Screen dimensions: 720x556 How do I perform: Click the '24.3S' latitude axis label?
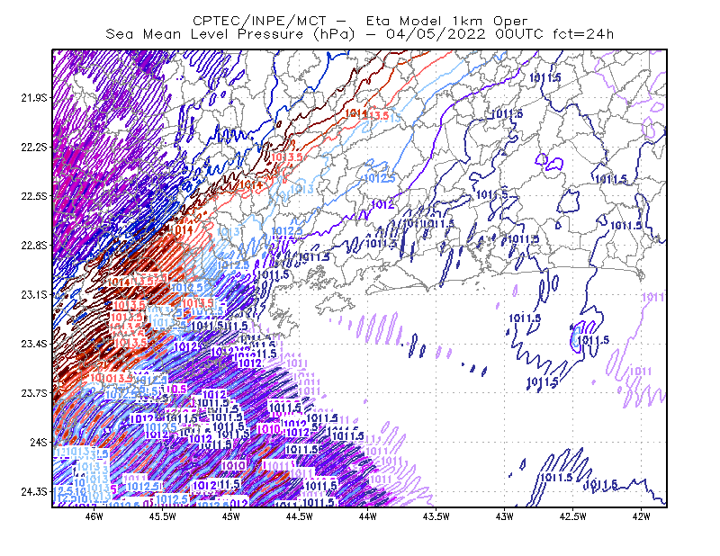33,492
